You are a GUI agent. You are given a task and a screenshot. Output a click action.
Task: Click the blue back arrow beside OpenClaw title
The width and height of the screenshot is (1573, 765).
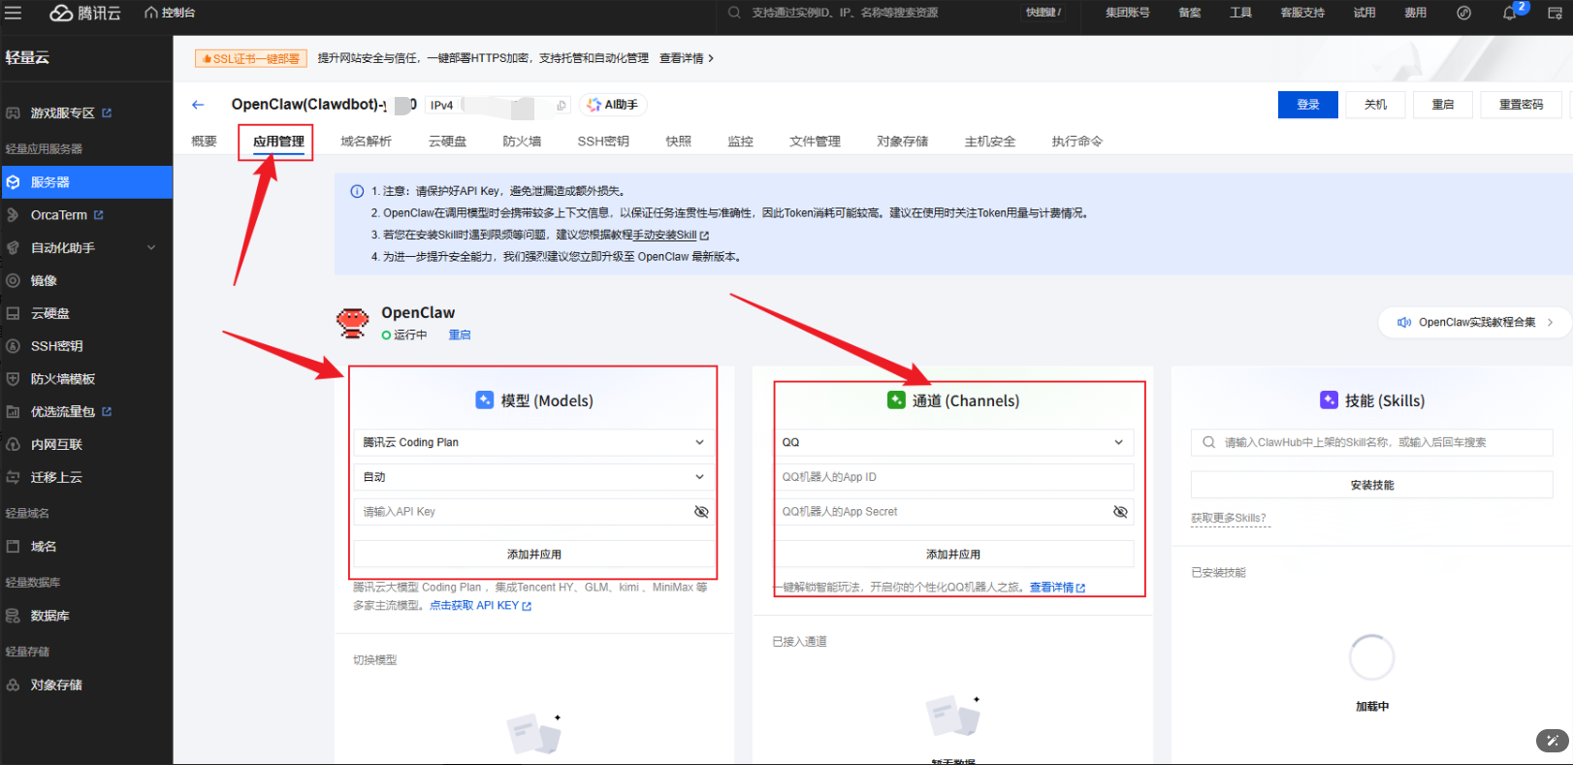click(198, 105)
